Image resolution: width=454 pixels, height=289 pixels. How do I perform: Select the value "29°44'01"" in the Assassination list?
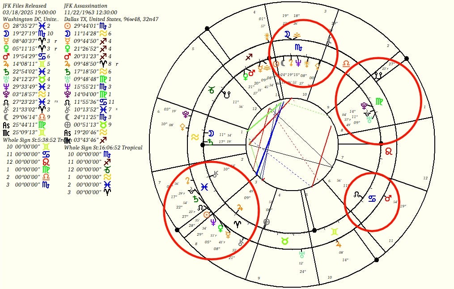[86, 26]
